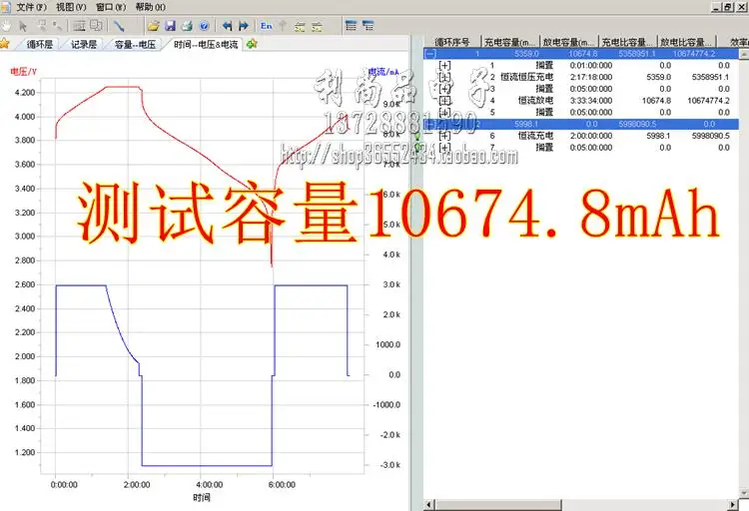Open the 视图(V) menu
The width and height of the screenshot is (749, 511).
point(71,7)
